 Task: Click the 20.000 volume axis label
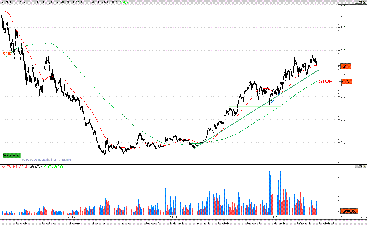pos(346,170)
